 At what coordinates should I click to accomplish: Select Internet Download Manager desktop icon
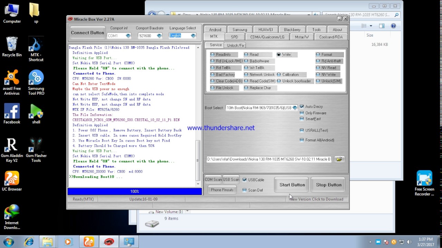point(12,217)
